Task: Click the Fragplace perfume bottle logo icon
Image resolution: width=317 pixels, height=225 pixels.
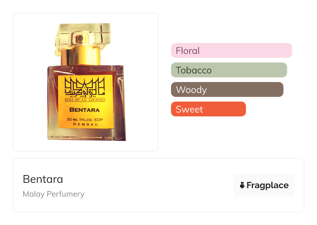Action: (242, 185)
